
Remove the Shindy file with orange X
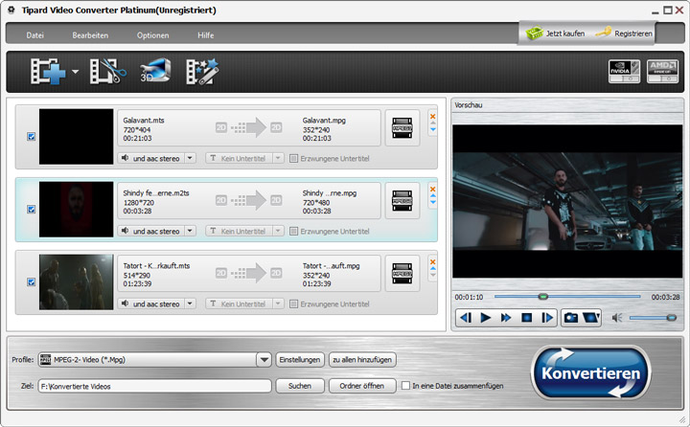point(432,190)
